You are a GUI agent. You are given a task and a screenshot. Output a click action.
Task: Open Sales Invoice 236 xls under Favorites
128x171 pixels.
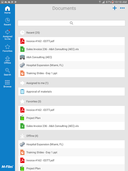71,126
